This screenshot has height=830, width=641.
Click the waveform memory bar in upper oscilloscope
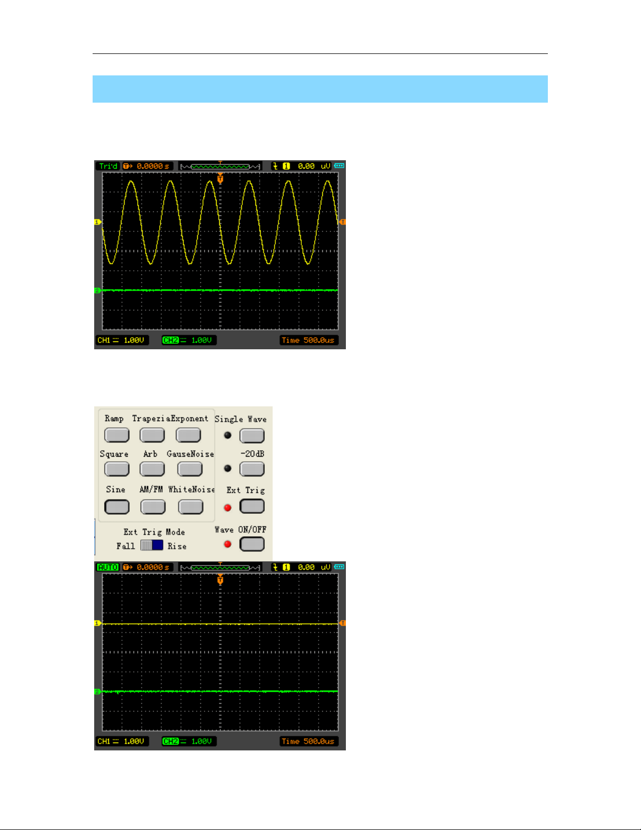[220, 166]
